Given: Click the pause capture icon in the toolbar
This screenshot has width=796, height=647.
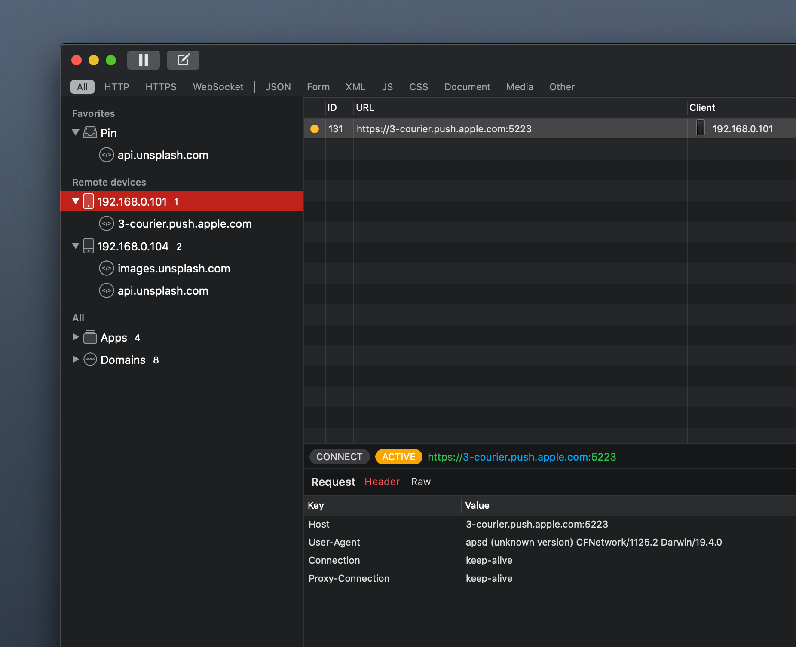Looking at the screenshot, I should pos(144,60).
